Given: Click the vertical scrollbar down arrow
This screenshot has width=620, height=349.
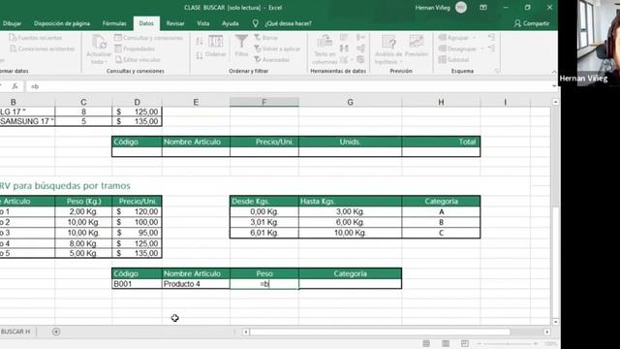Looking at the screenshot, I should (555, 322).
